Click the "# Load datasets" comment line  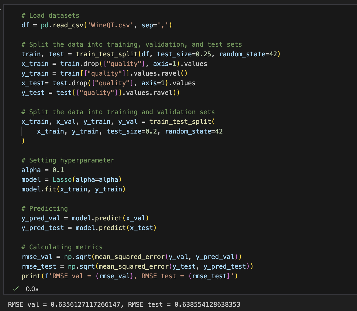tap(50, 16)
